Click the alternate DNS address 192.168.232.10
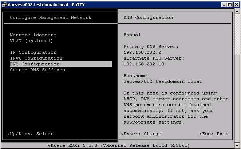The width and height of the screenshot is (241, 149). tap(144, 64)
